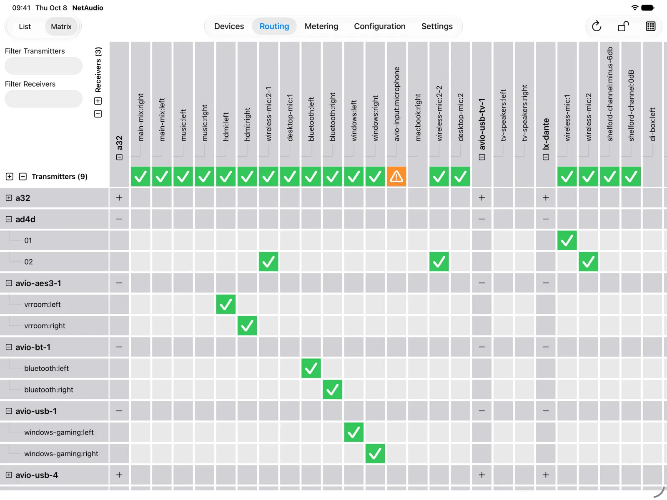Click the Filter Transmitters input field
The image size is (667, 500).
point(44,66)
